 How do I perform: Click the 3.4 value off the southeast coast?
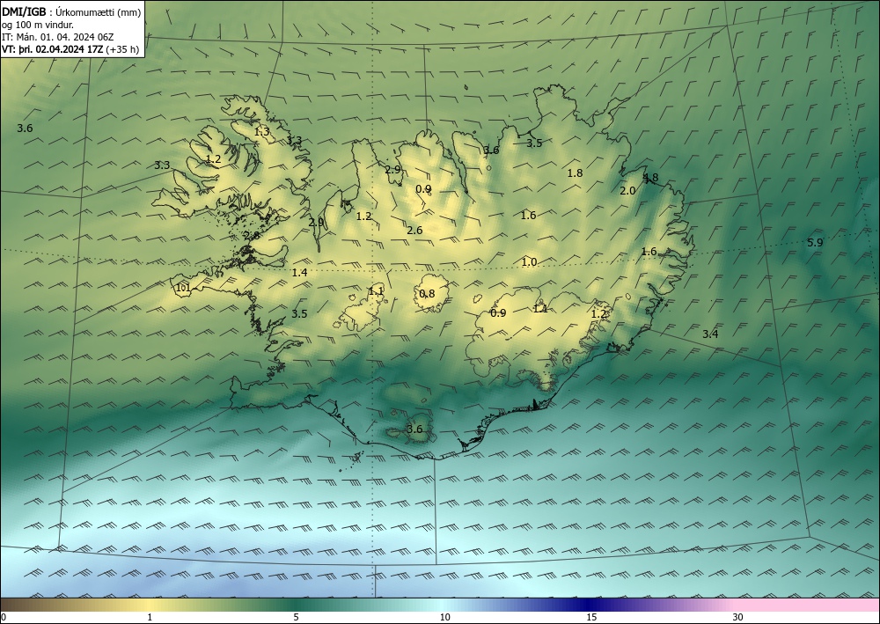(710, 334)
